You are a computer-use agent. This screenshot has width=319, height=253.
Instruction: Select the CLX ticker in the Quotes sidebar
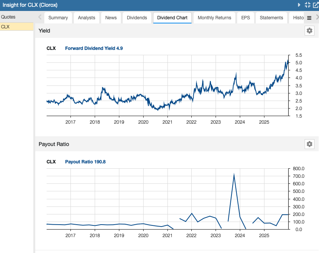16,27
